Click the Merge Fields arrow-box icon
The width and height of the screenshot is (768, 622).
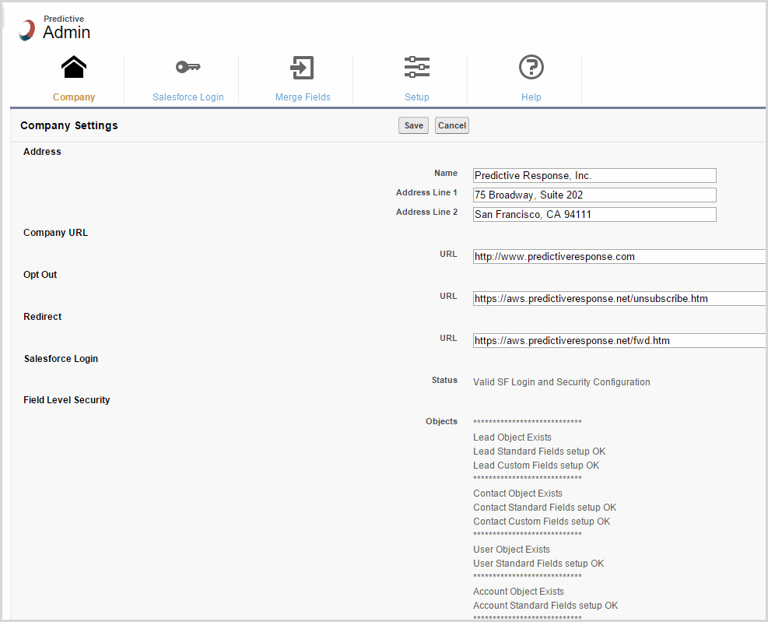(302, 68)
